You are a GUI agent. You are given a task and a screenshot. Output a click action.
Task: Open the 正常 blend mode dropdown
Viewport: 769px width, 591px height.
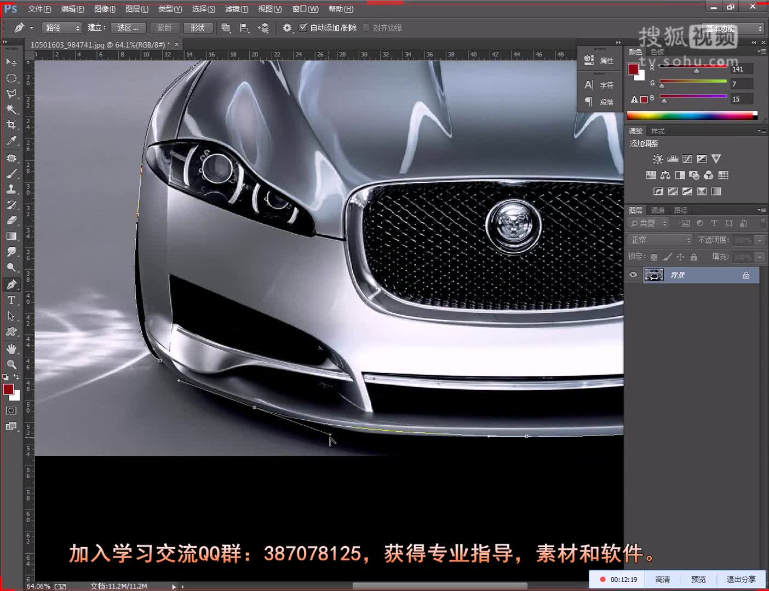pyautogui.click(x=660, y=240)
